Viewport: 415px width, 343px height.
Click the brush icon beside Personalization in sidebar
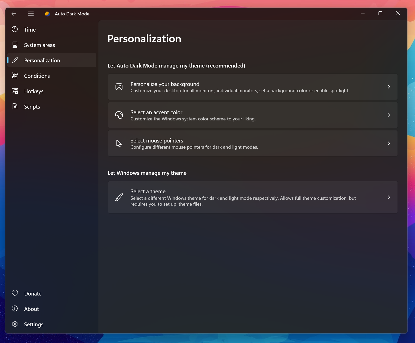[x=15, y=60]
